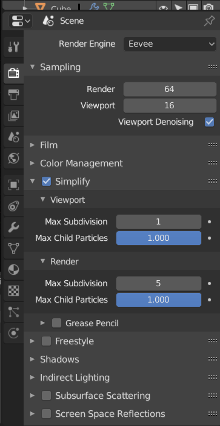
Task: Expand the Subsurface Scattering panel
Action: pos(33,396)
